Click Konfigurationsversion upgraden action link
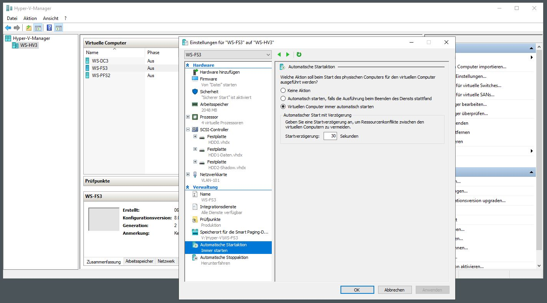The height and width of the screenshot is (303, 547). pos(480,201)
